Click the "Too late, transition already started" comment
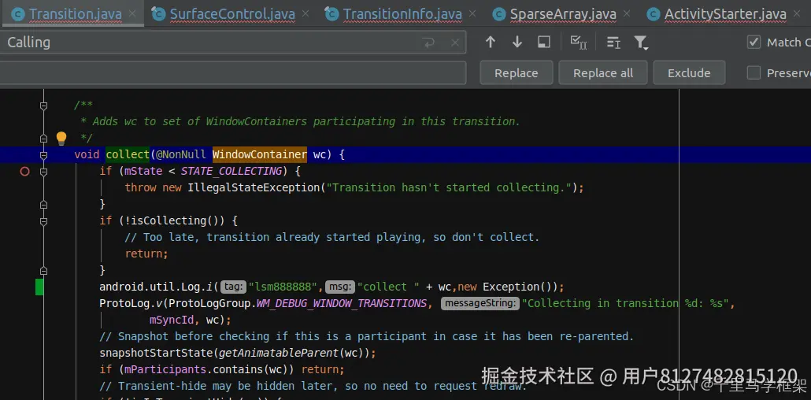811x400 pixels. [332, 238]
